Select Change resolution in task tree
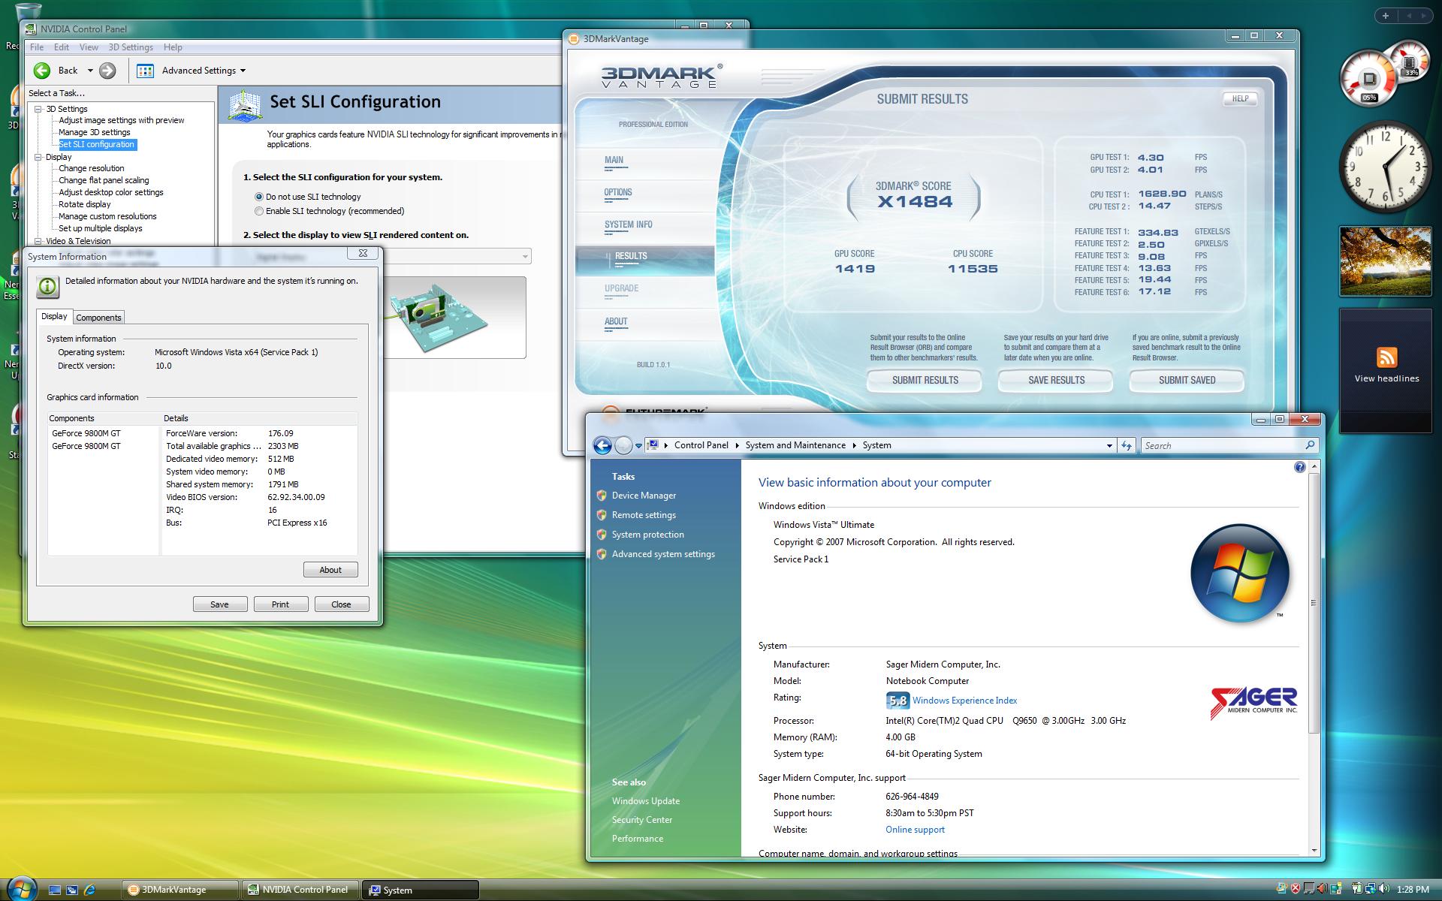The image size is (1442, 901). pyautogui.click(x=92, y=168)
